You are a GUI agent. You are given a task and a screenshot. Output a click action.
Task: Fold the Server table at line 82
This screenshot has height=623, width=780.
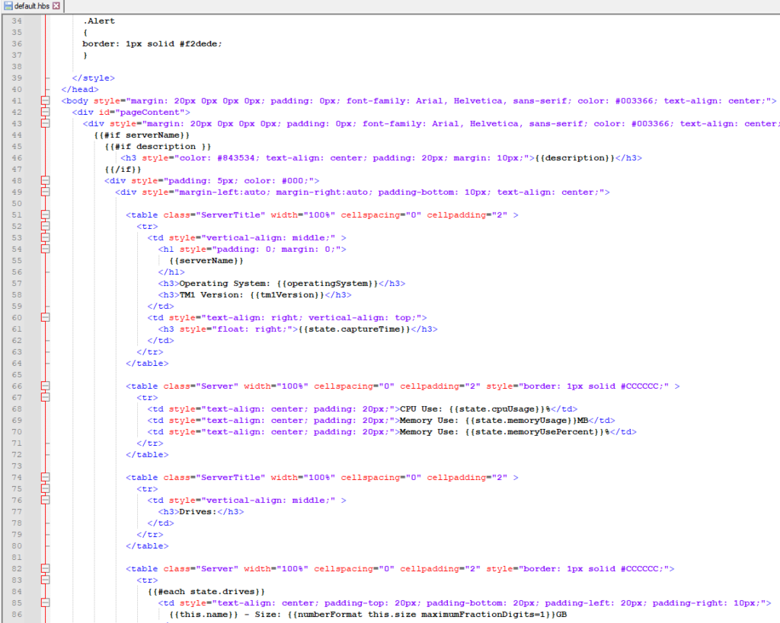pyautogui.click(x=44, y=568)
